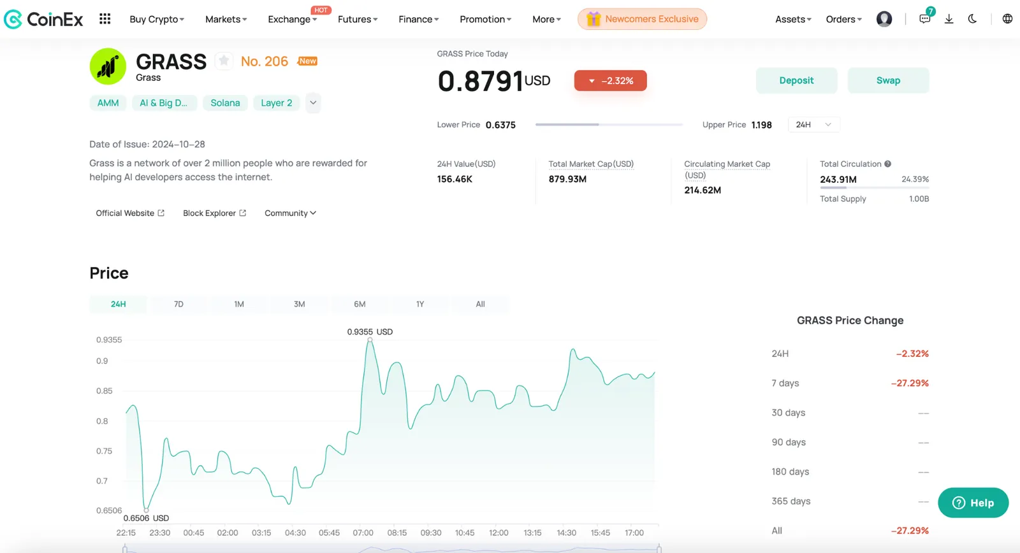
Task: Open the Buy Crypto dropdown menu
Action: pyautogui.click(x=157, y=19)
